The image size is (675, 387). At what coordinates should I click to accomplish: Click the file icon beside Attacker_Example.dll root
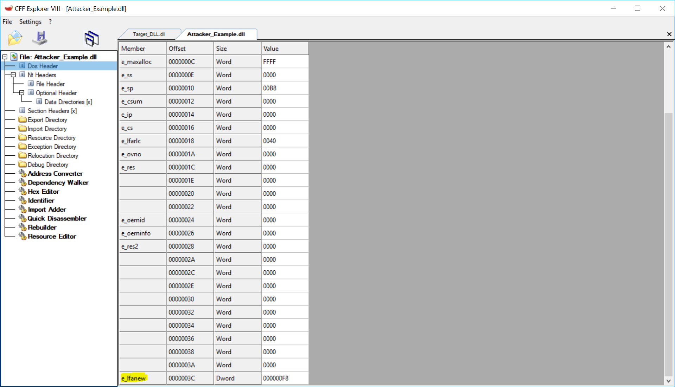pos(14,57)
